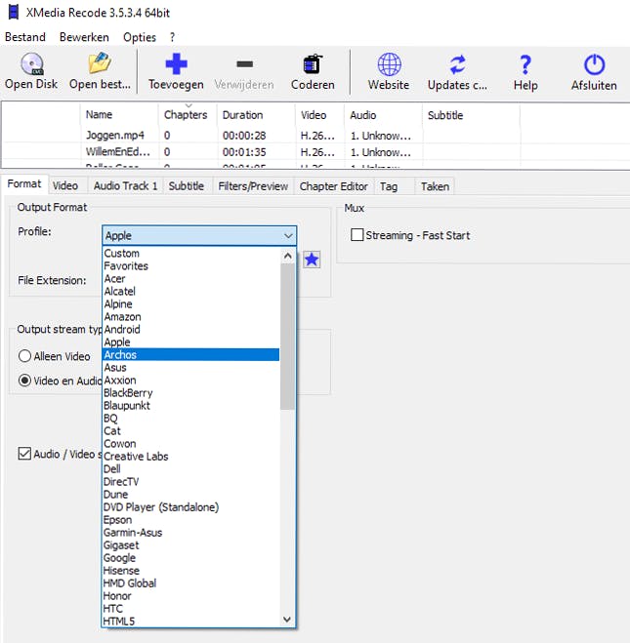
Task: Click XMedia Recode title bar app icon
Action: (14, 13)
